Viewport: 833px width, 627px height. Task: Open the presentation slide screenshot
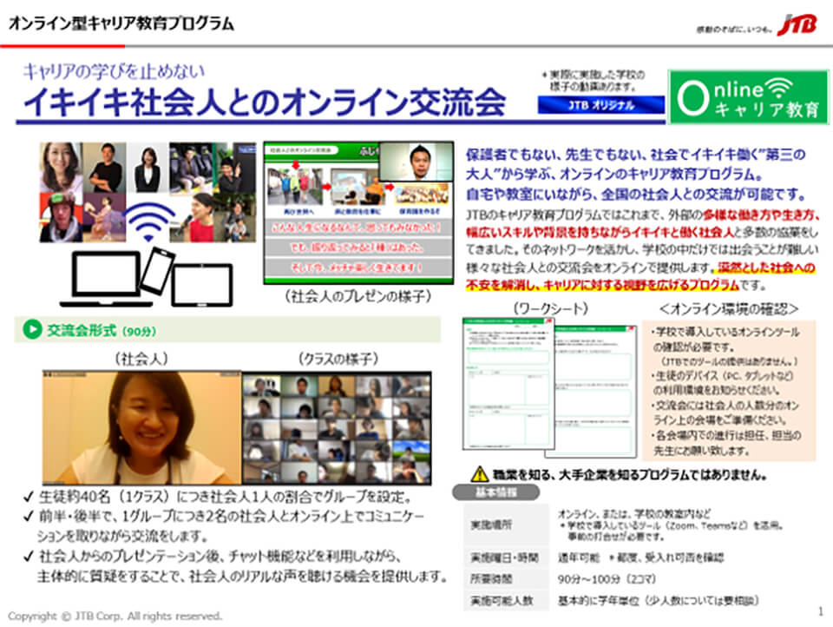tap(358, 213)
